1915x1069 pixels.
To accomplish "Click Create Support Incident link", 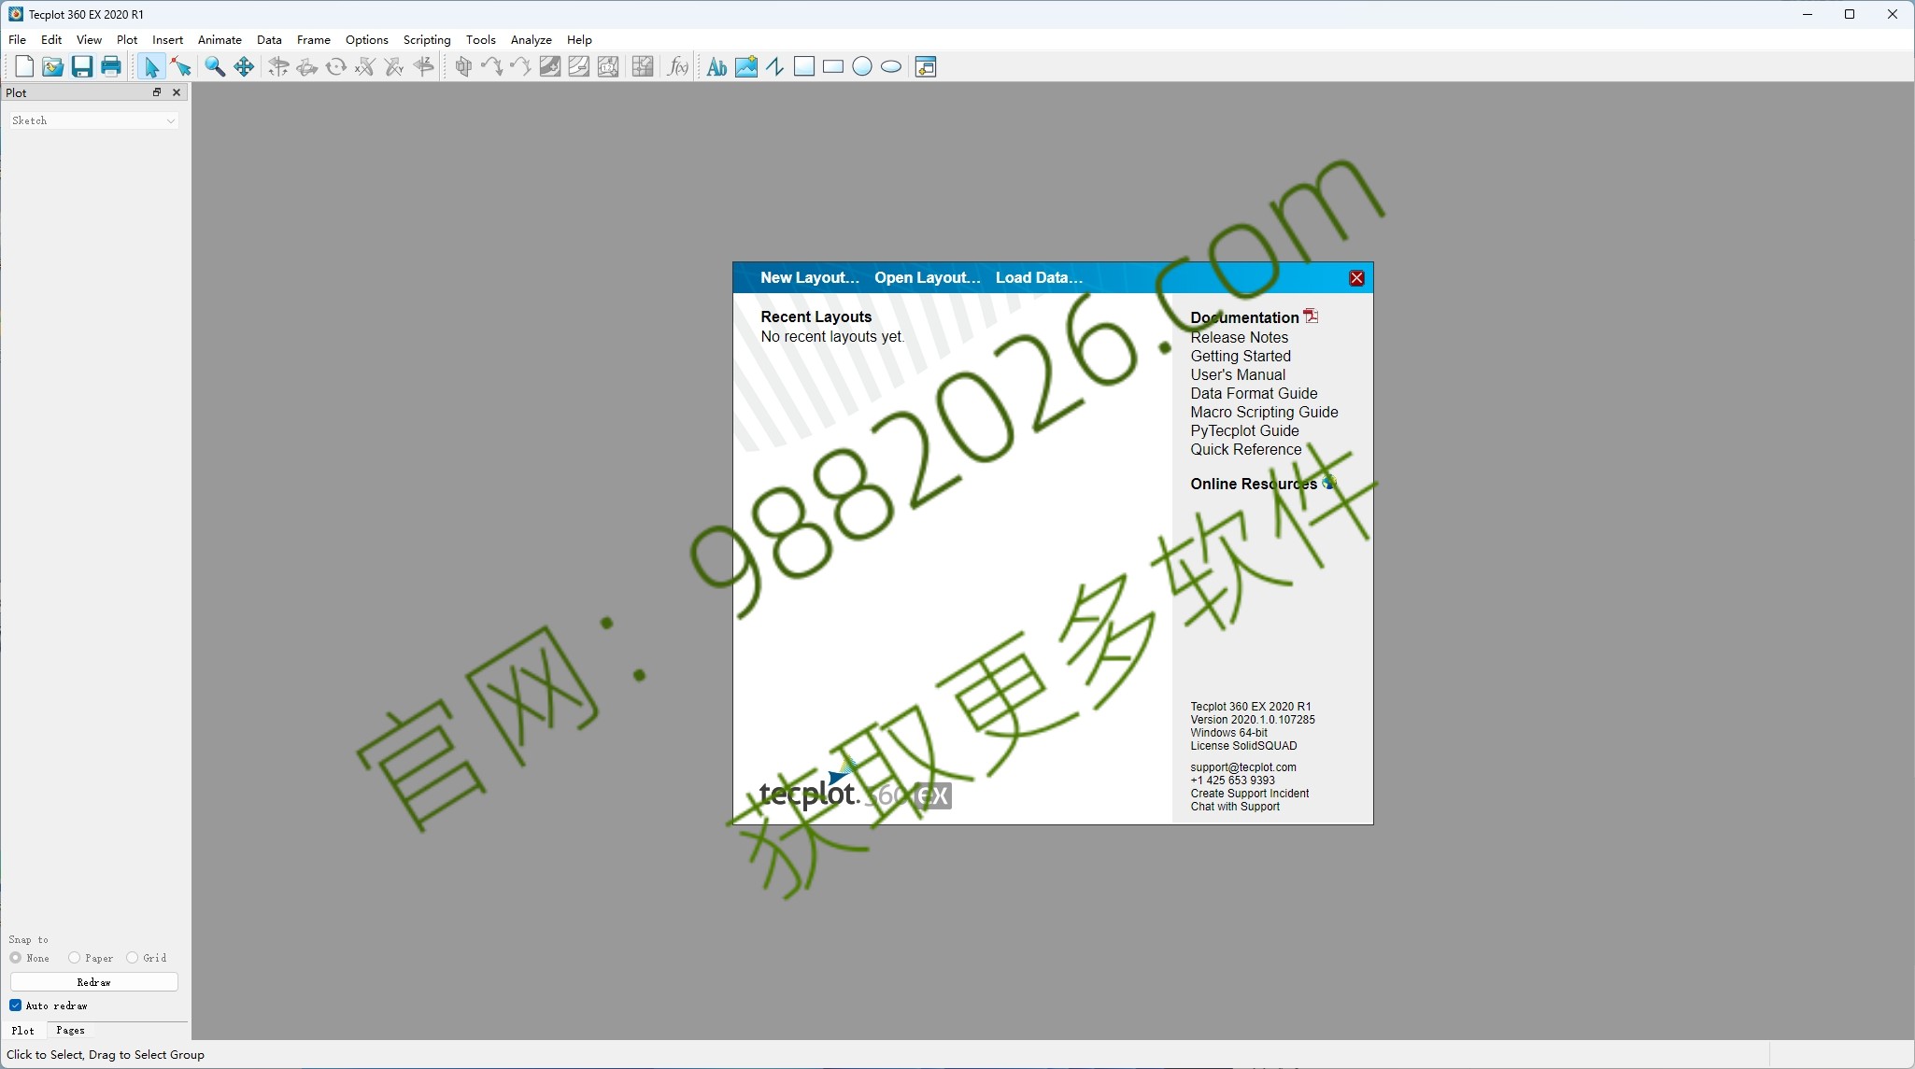I will (x=1249, y=794).
